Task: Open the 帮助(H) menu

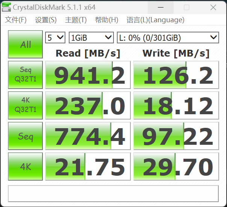Action: click(x=107, y=20)
